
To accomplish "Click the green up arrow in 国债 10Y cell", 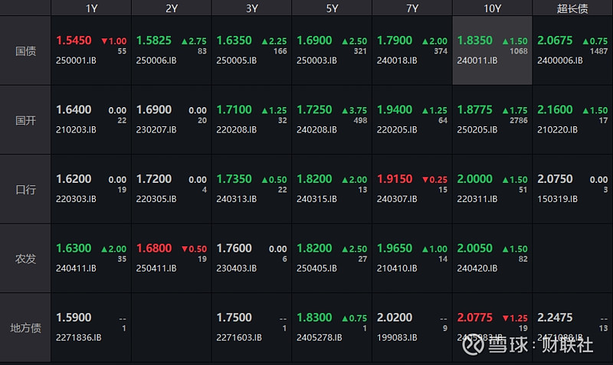I will click(506, 41).
